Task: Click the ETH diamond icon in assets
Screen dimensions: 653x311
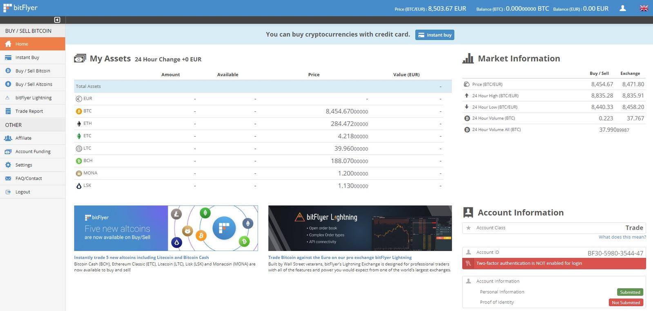Action: coord(79,124)
